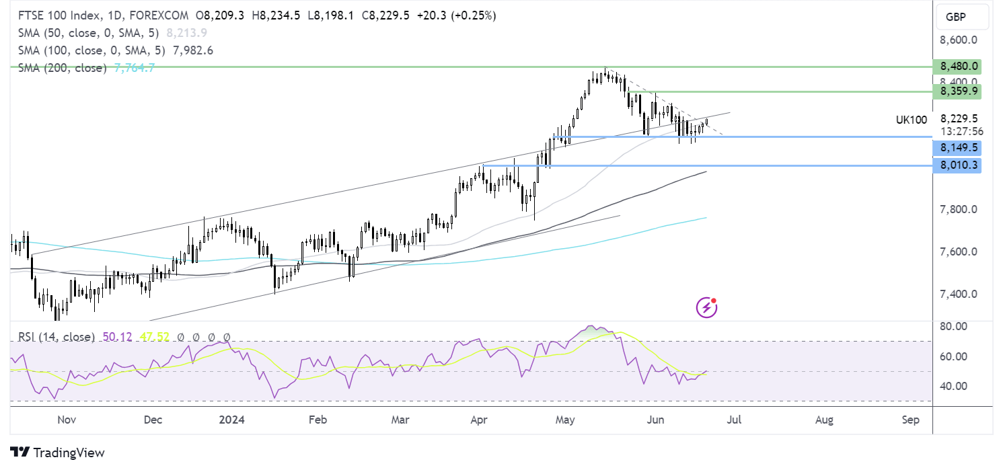
Task: Click the 2024 label on time axis
Action: [232, 420]
